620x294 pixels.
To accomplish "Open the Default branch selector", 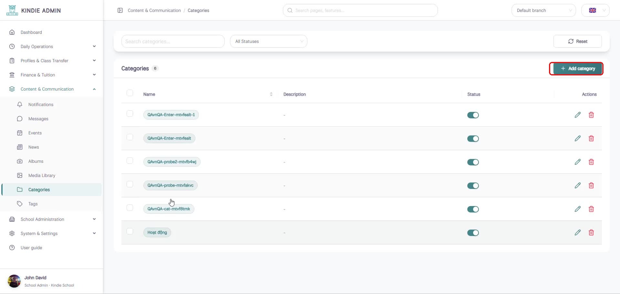I will pyautogui.click(x=544, y=10).
